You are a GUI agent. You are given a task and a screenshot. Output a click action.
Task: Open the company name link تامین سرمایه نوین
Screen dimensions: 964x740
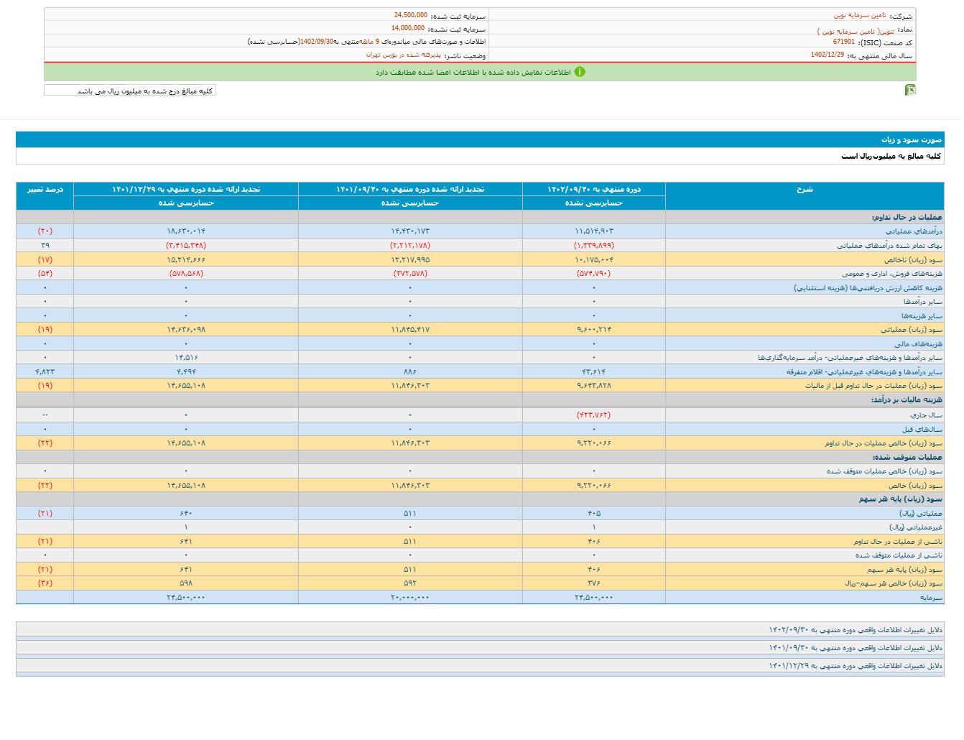click(x=860, y=15)
